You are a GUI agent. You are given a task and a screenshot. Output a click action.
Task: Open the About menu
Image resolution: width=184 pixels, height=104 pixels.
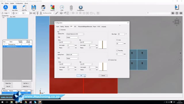pyautogui.click(x=26, y=3)
